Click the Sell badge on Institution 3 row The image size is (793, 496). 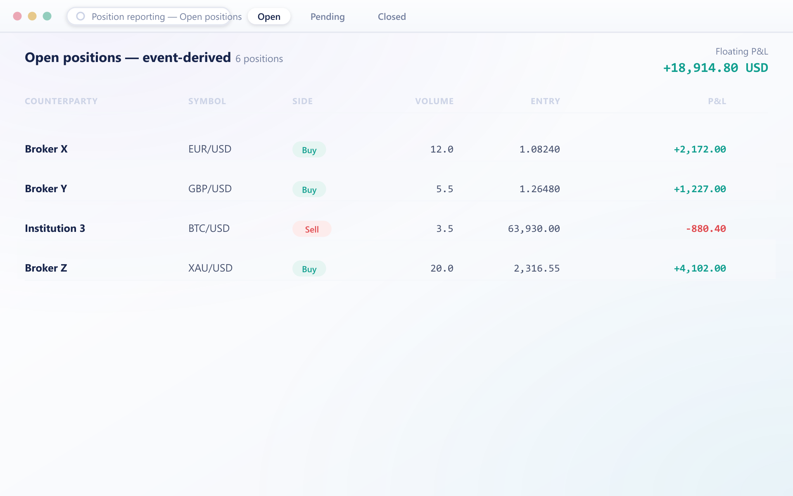coord(312,229)
